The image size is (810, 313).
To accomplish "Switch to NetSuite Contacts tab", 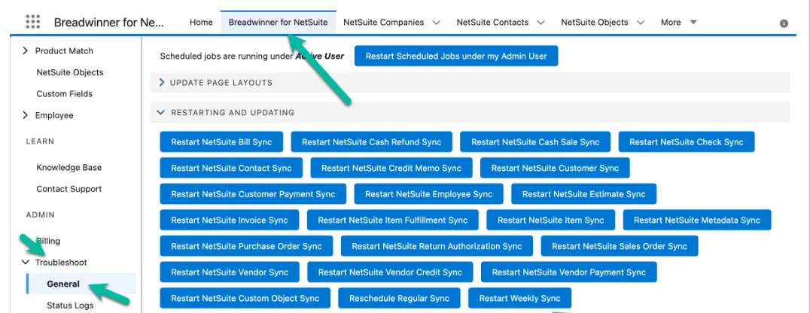I will [492, 23].
